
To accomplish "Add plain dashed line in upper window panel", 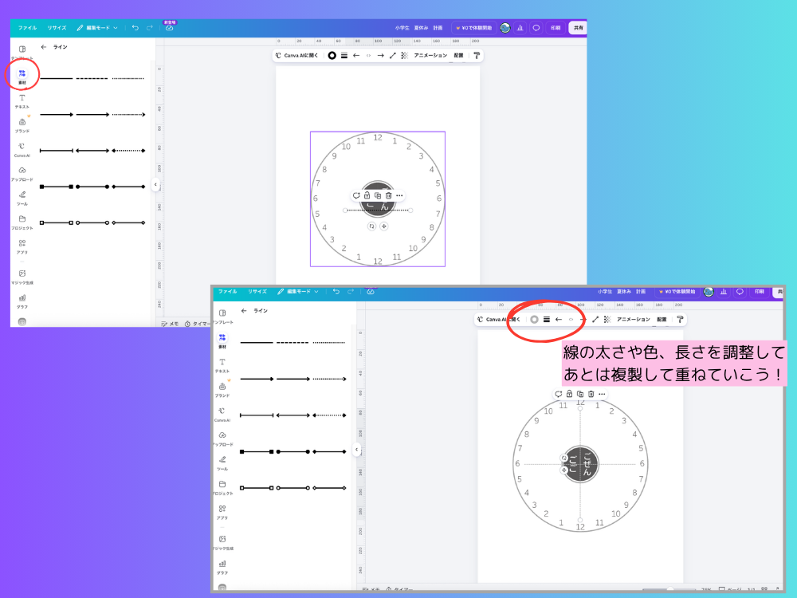I will (92, 78).
